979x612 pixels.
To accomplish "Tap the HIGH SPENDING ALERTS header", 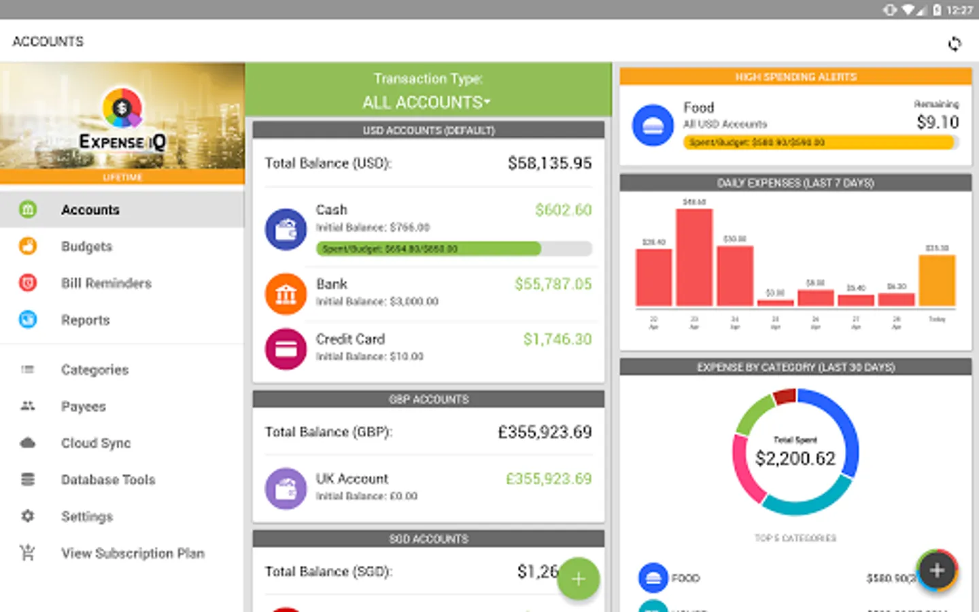I will tap(795, 77).
